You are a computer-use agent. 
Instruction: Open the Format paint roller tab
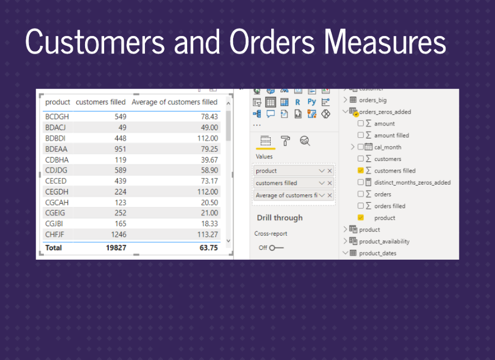(x=285, y=141)
